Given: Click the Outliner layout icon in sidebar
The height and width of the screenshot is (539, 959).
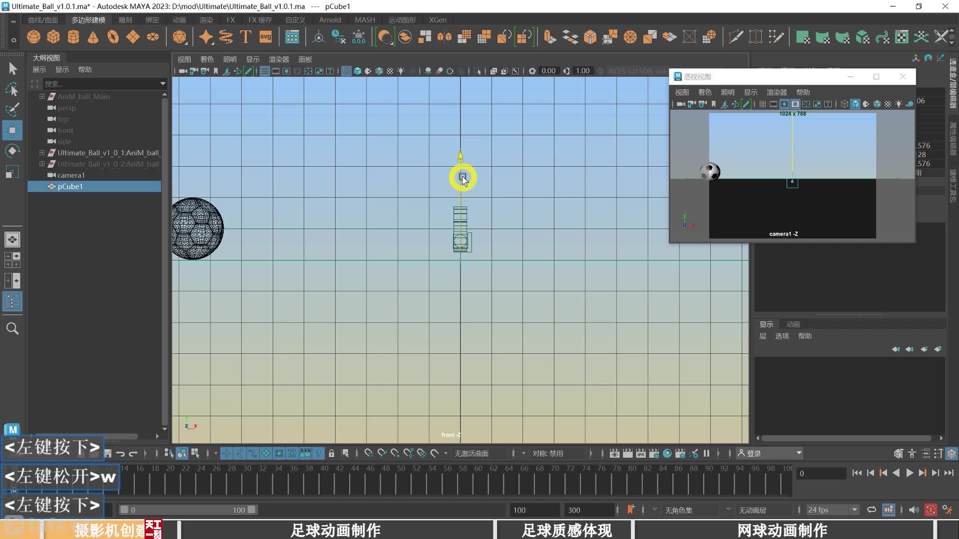Looking at the screenshot, I should [x=12, y=302].
